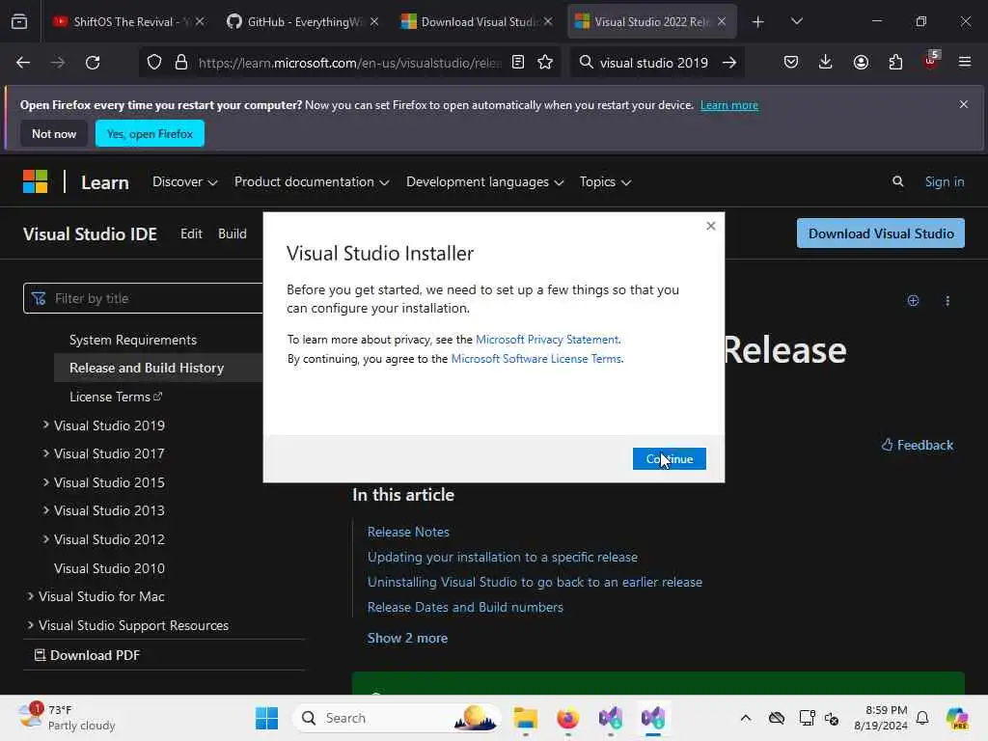Click the search bar go arrow
988x741 pixels.
click(x=729, y=63)
